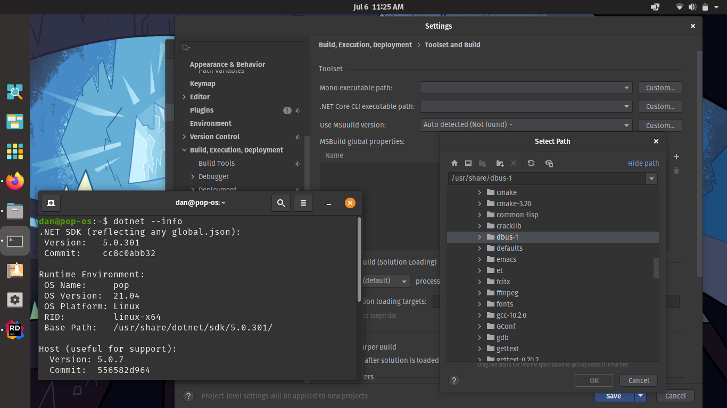
Task: Cancel the Select Path dialog
Action: pyautogui.click(x=639, y=380)
